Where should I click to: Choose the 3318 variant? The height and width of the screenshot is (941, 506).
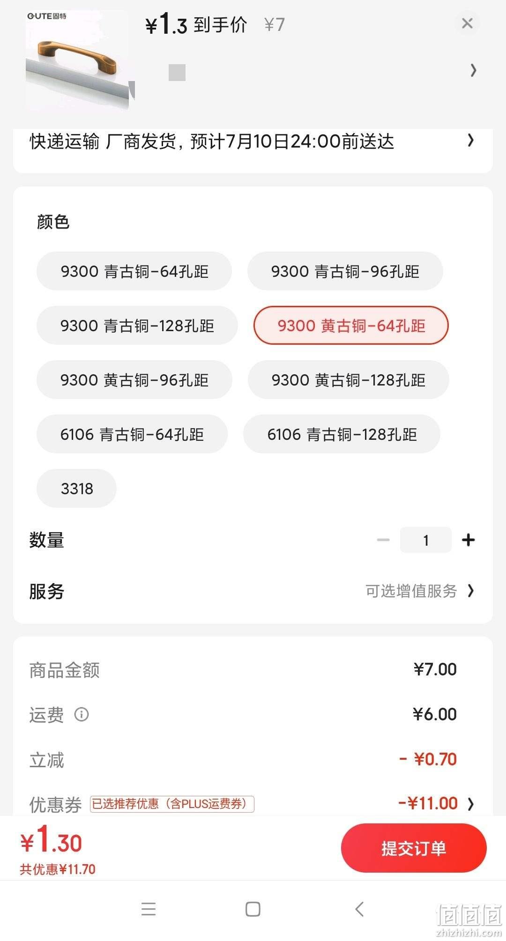click(x=76, y=489)
